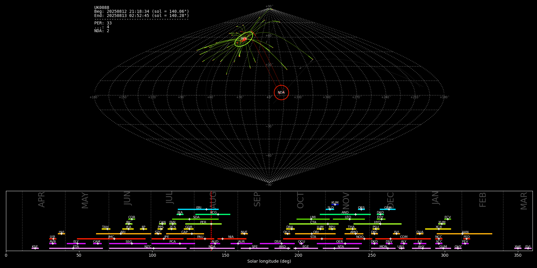
Task: Click the DRA shower label
Action: click(290, 227)
